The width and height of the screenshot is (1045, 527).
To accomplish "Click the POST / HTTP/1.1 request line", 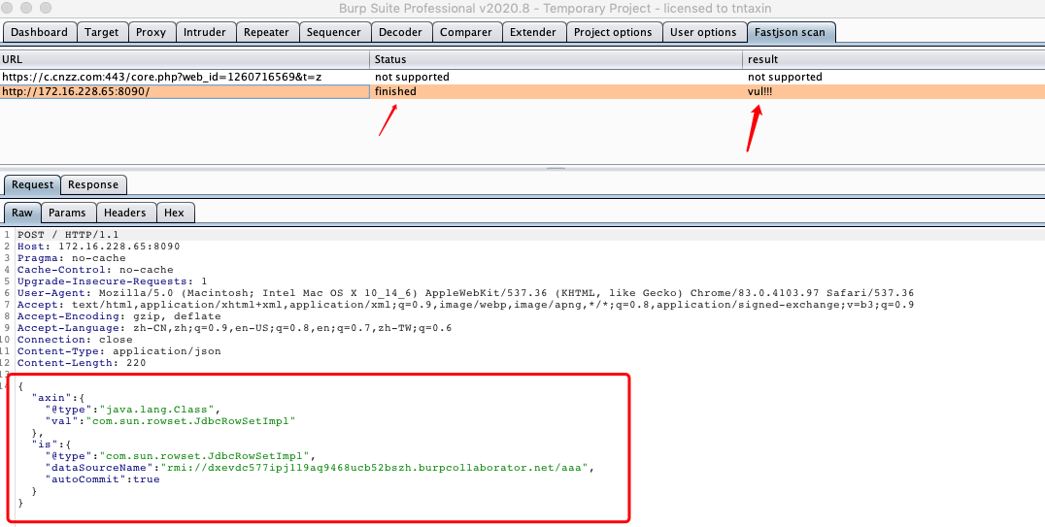I will [68, 235].
